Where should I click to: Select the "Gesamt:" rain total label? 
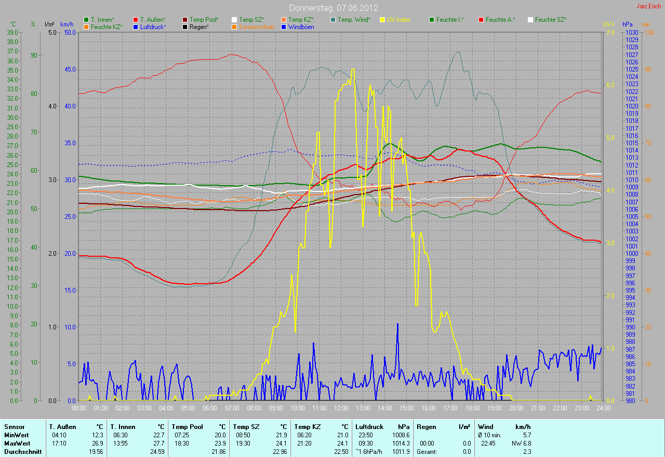pyautogui.click(x=427, y=452)
